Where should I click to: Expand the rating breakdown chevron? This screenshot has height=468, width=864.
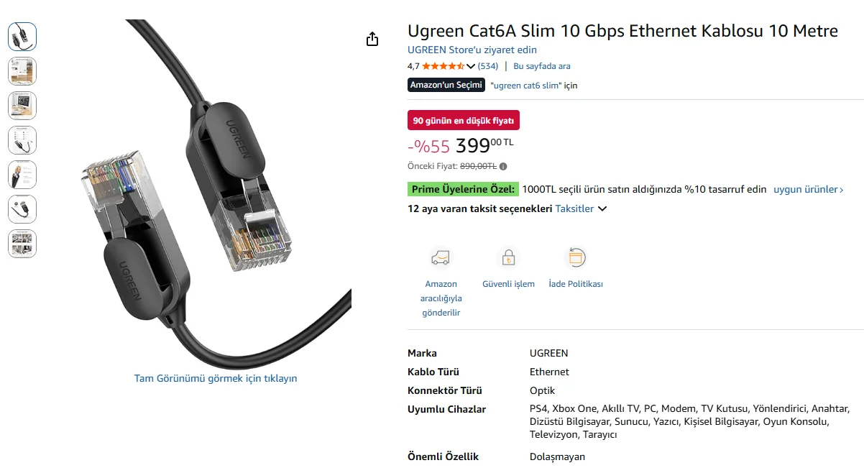click(471, 66)
